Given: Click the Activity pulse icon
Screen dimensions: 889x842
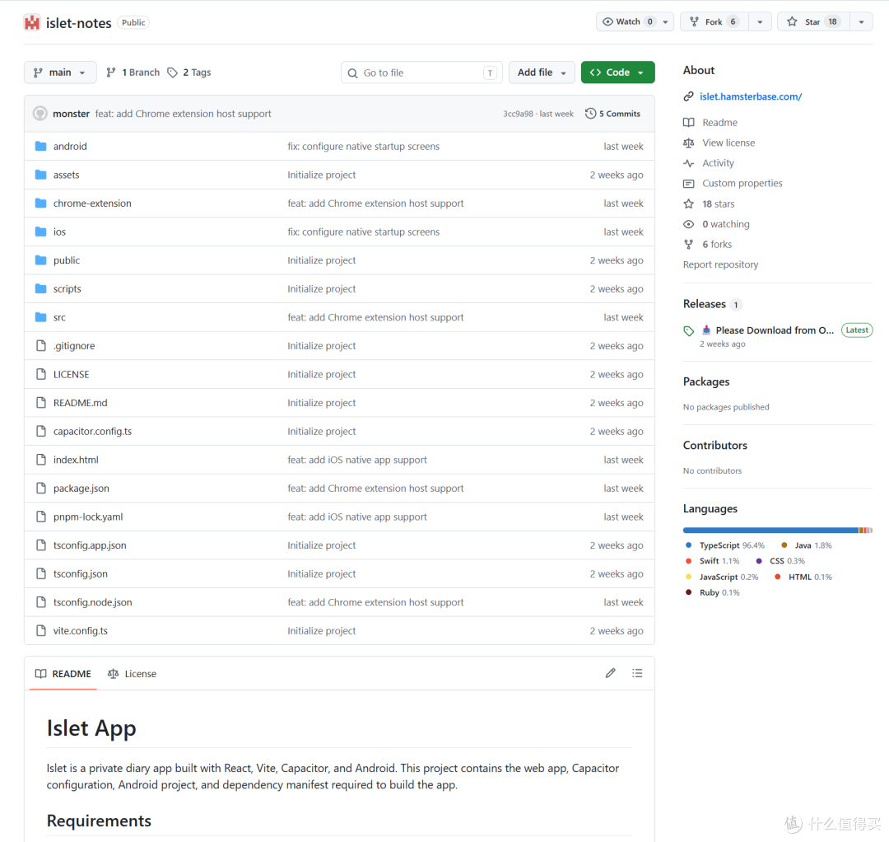Looking at the screenshot, I should [x=689, y=163].
